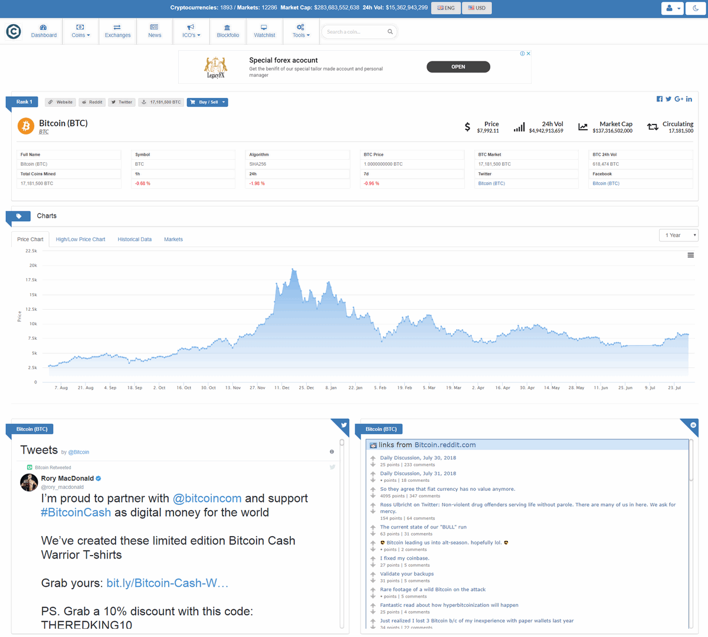Upvote the 'I fixed my coinbase.' post
Screen dimensions: 708x637
pyautogui.click(x=373, y=558)
